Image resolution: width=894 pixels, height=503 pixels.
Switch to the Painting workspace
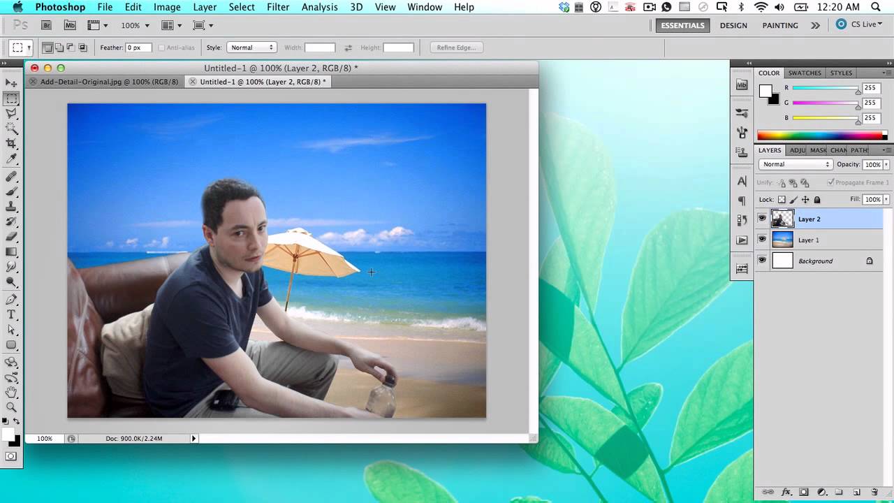pyautogui.click(x=780, y=25)
